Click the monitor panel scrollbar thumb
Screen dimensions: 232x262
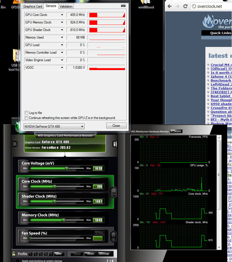(x=219, y=175)
